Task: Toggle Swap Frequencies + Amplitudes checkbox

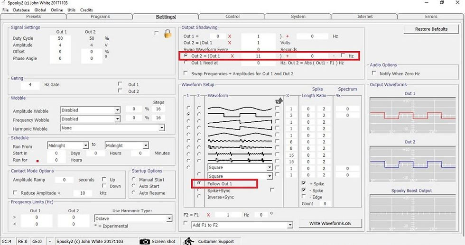Action: tap(186, 73)
